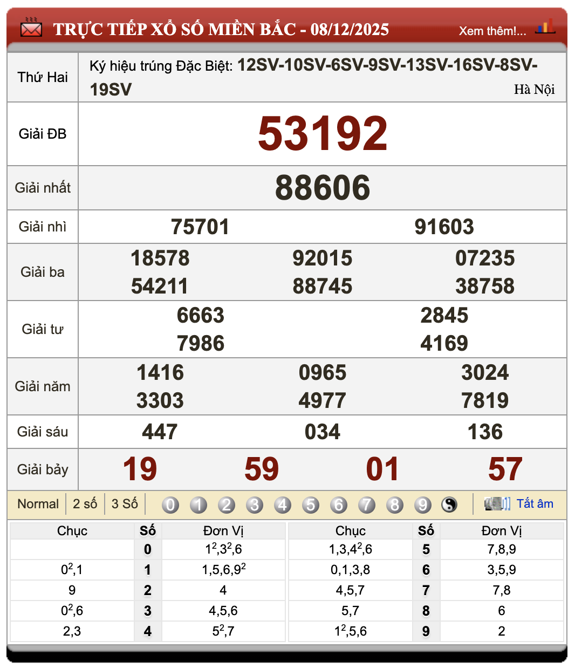Select the Hà Nội label
This screenshot has height=668, width=575.
535,90
